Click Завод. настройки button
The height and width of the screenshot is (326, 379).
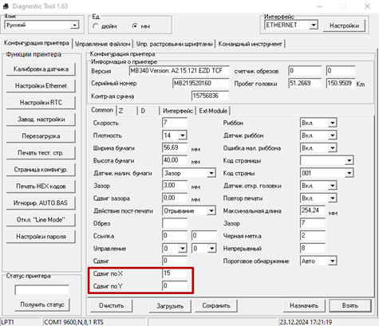pyautogui.click(x=41, y=120)
